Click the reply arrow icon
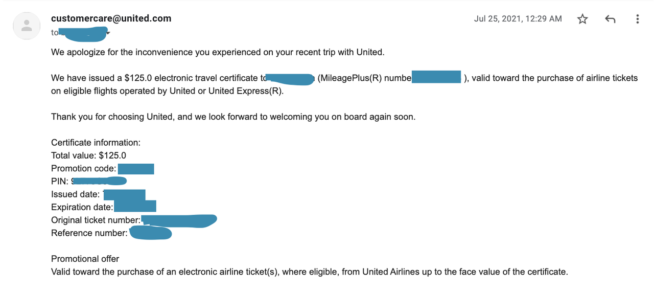Image resolution: width=654 pixels, height=292 pixels. pos(610,19)
